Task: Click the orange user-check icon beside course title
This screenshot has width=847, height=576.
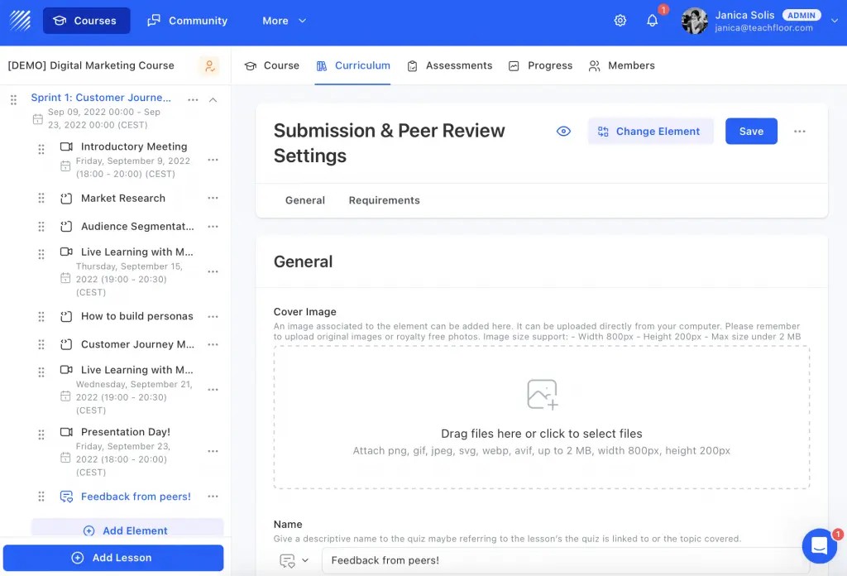Action: pos(209,66)
